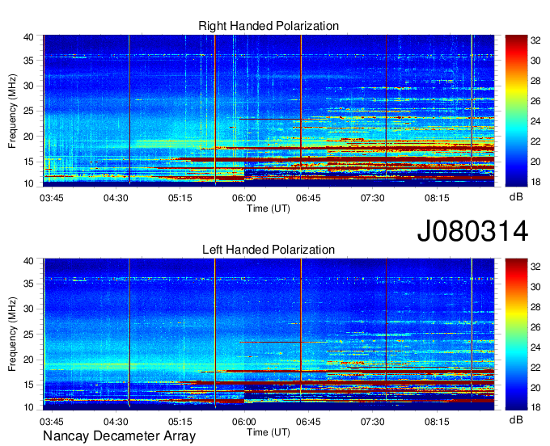Click 15 MHz tick on Left Handed frequency axis
Screen dimensions: 550x446
point(28,385)
